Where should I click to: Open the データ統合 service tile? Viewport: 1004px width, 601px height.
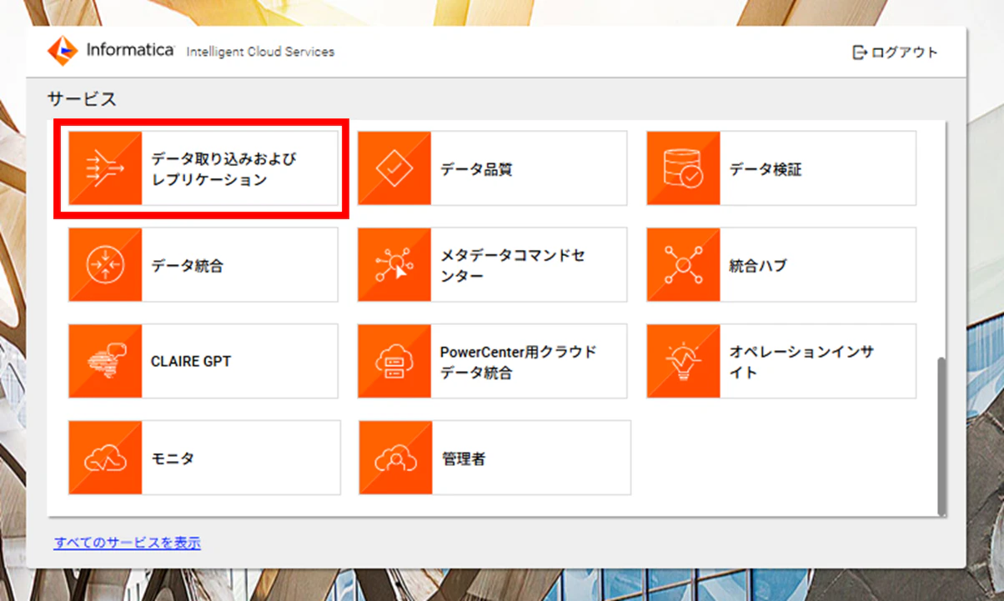click(x=203, y=265)
